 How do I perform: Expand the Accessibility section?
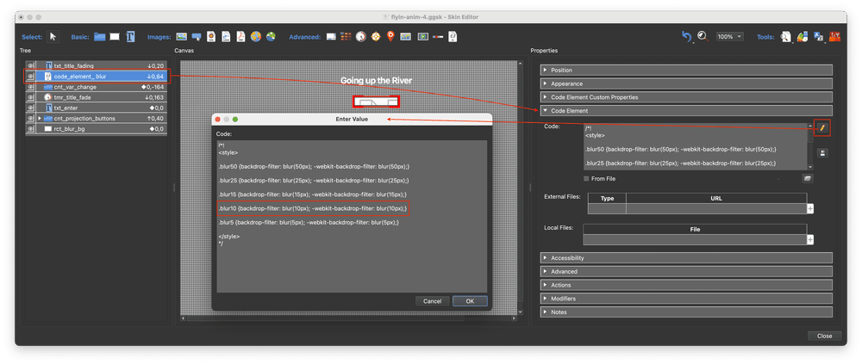point(686,258)
